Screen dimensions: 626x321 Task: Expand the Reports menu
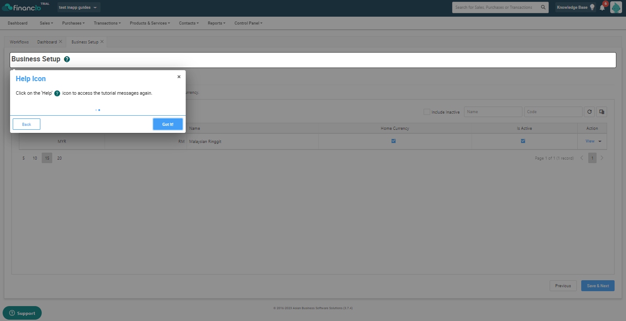[x=216, y=23]
